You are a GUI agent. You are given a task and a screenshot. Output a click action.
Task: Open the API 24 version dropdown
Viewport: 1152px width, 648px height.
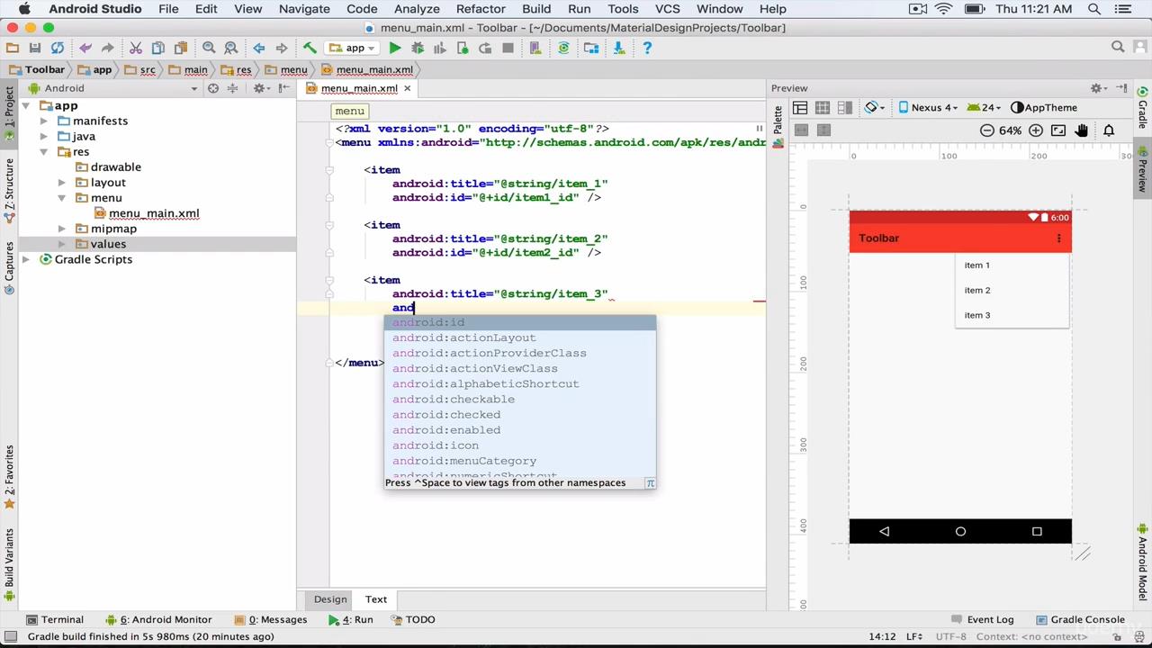click(x=984, y=108)
